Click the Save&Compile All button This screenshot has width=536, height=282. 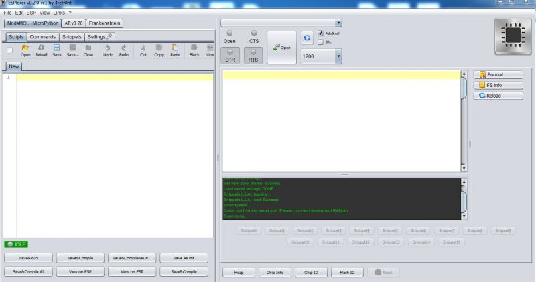pyautogui.click(x=28, y=271)
